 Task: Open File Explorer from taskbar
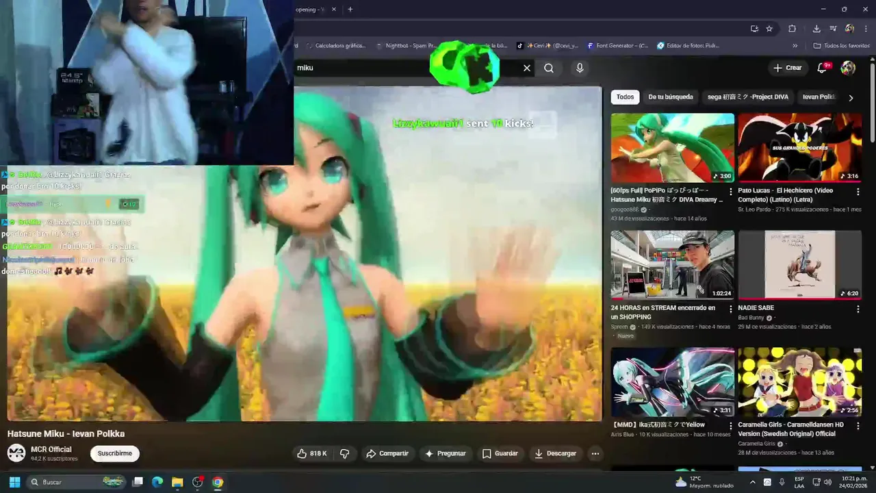[x=177, y=482]
